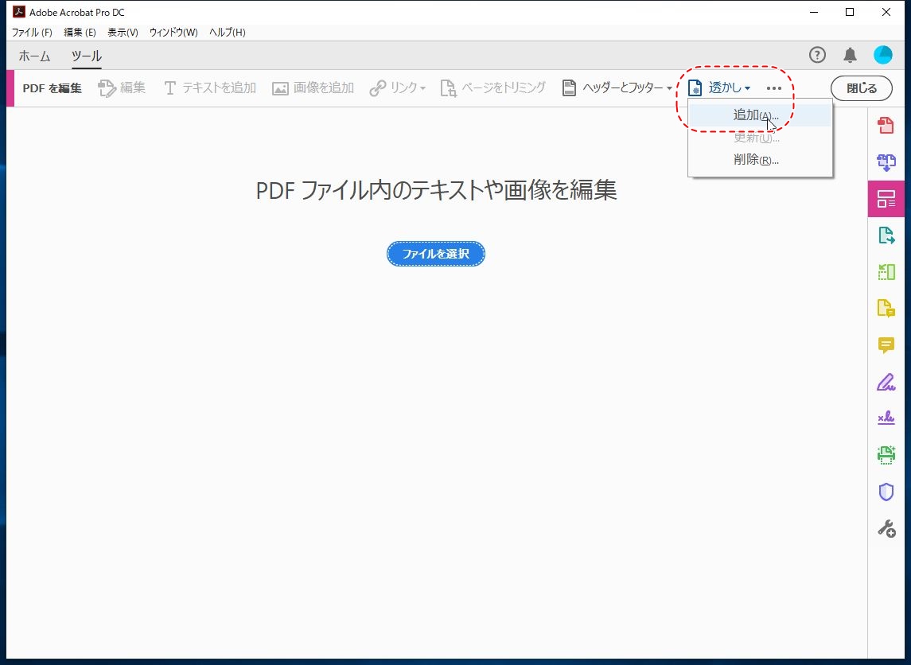Open the More Tools wrench icon
Image resolution: width=911 pixels, height=665 pixels.
click(x=886, y=528)
